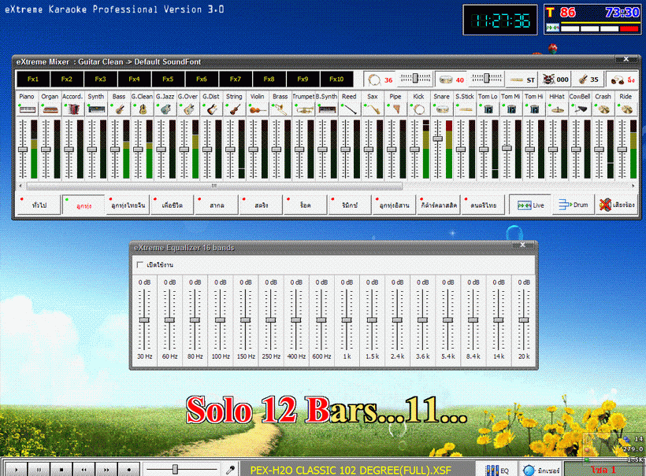
Task: Click the Stop playback button
Action: tap(61, 470)
